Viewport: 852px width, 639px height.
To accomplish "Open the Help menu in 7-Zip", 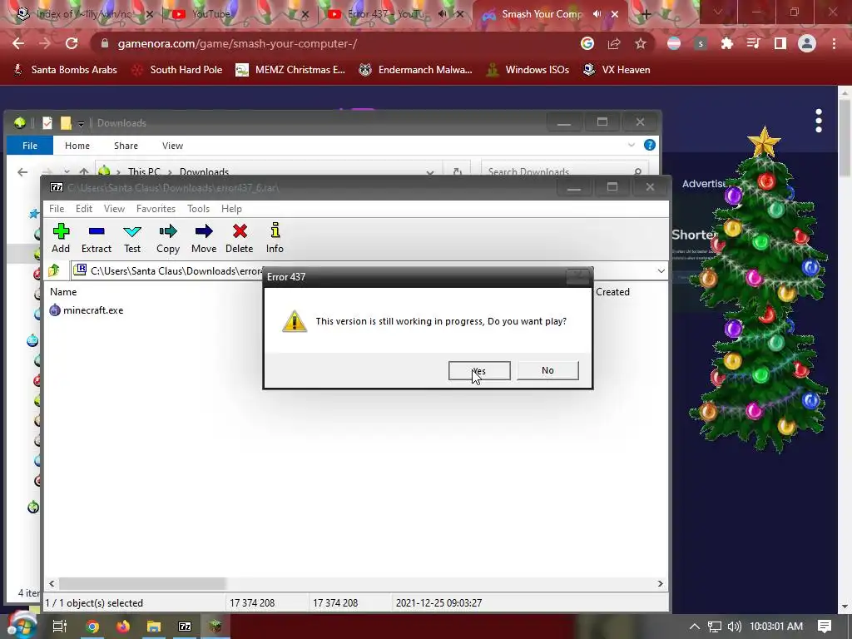I will click(231, 209).
